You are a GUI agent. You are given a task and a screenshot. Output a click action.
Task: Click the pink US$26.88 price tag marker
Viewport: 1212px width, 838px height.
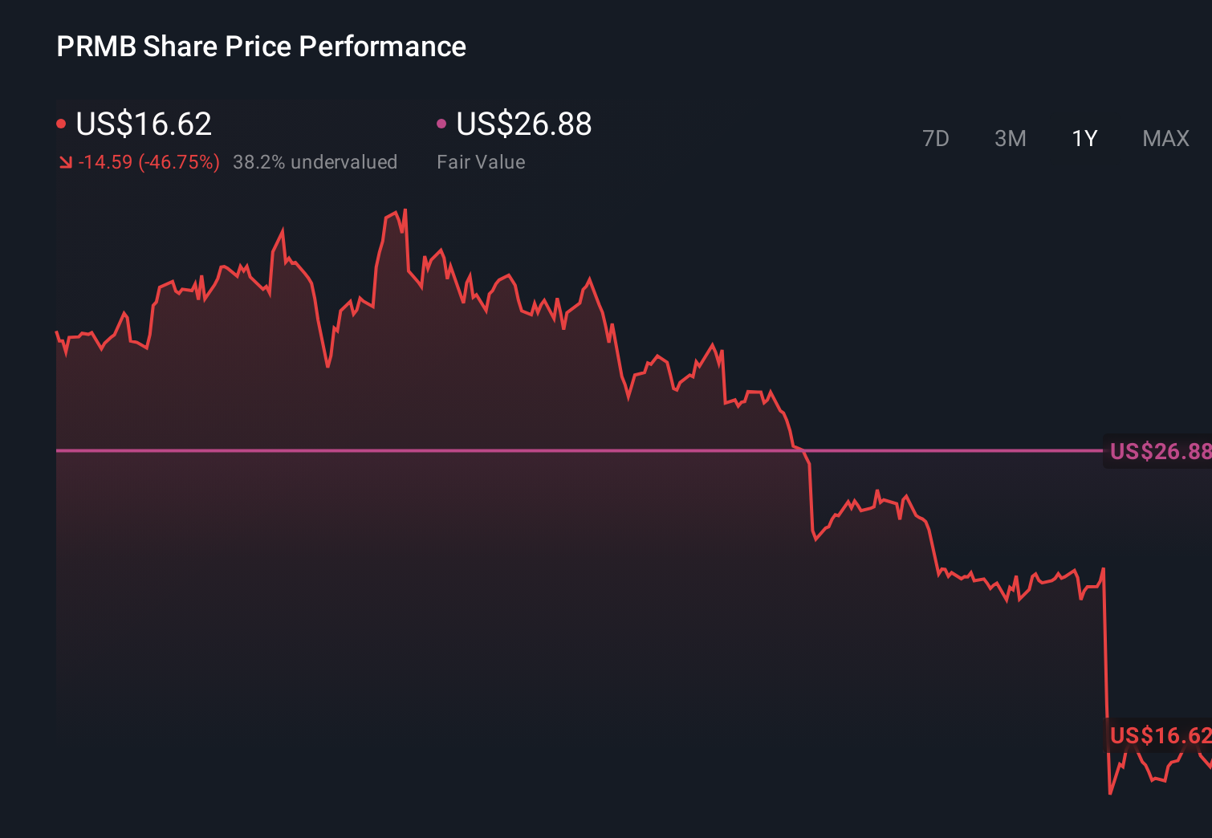tap(1158, 451)
